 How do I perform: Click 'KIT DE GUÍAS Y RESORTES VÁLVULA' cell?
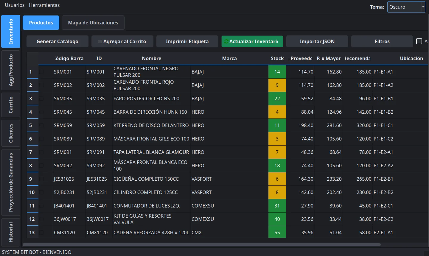[152, 219]
